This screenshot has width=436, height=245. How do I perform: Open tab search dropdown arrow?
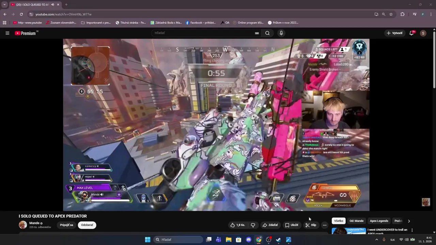click(4, 5)
